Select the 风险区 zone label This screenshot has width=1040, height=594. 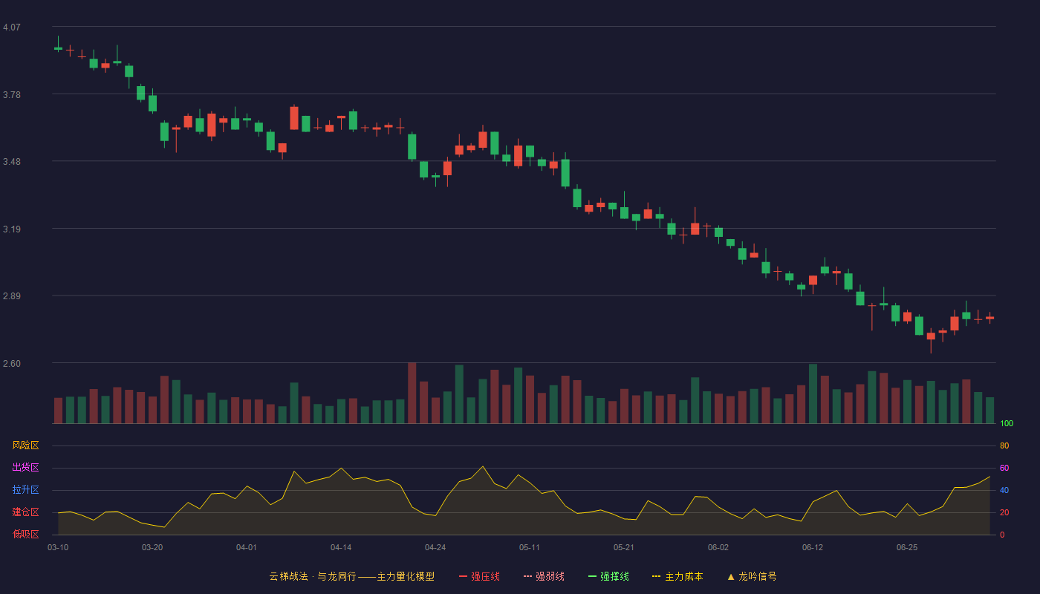(x=25, y=446)
